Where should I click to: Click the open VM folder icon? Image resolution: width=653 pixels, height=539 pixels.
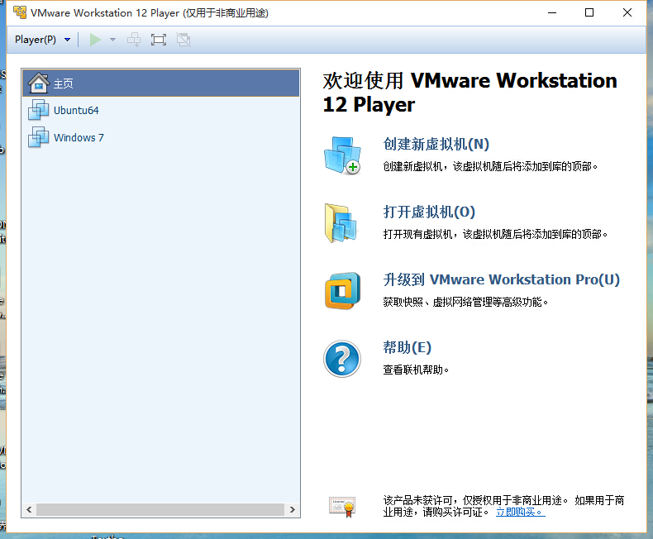tap(341, 223)
